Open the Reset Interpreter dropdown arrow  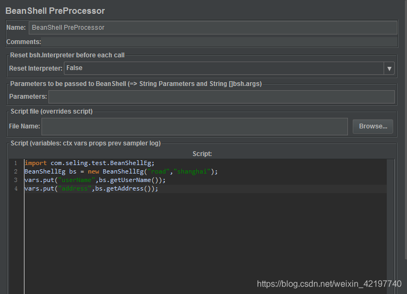point(389,68)
